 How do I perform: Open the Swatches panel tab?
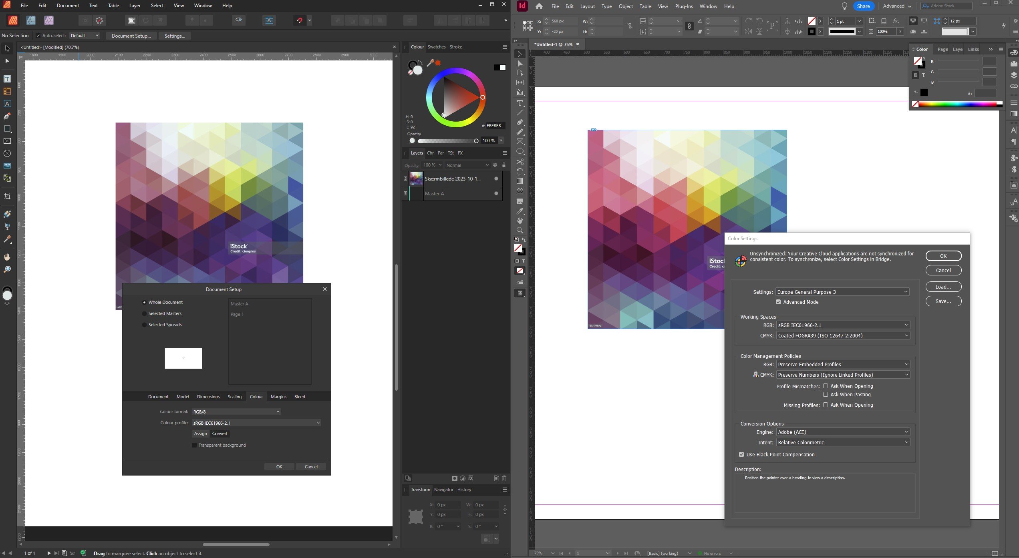436,47
